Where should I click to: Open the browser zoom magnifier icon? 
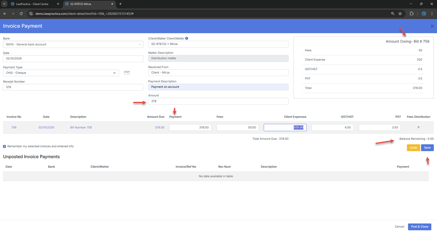[x=393, y=13]
